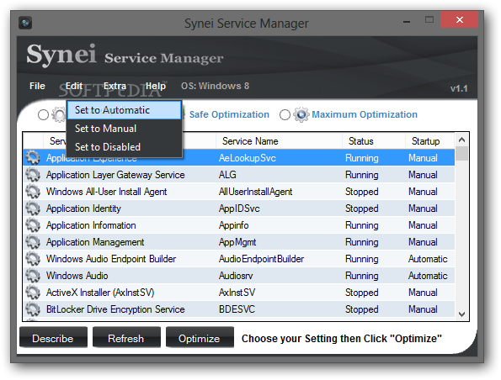Click the AllUserInstallAgent cell
The height and width of the screenshot is (380, 501).
click(256, 192)
